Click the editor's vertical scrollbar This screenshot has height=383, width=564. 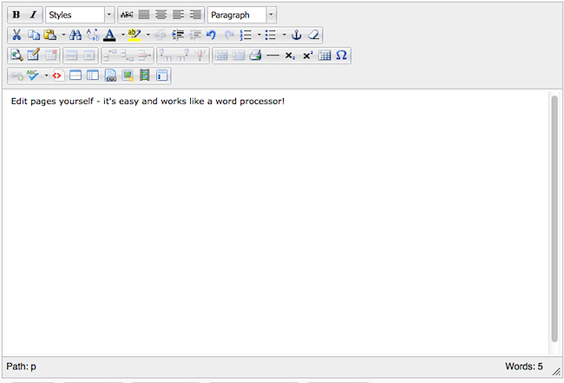point(554,217)
